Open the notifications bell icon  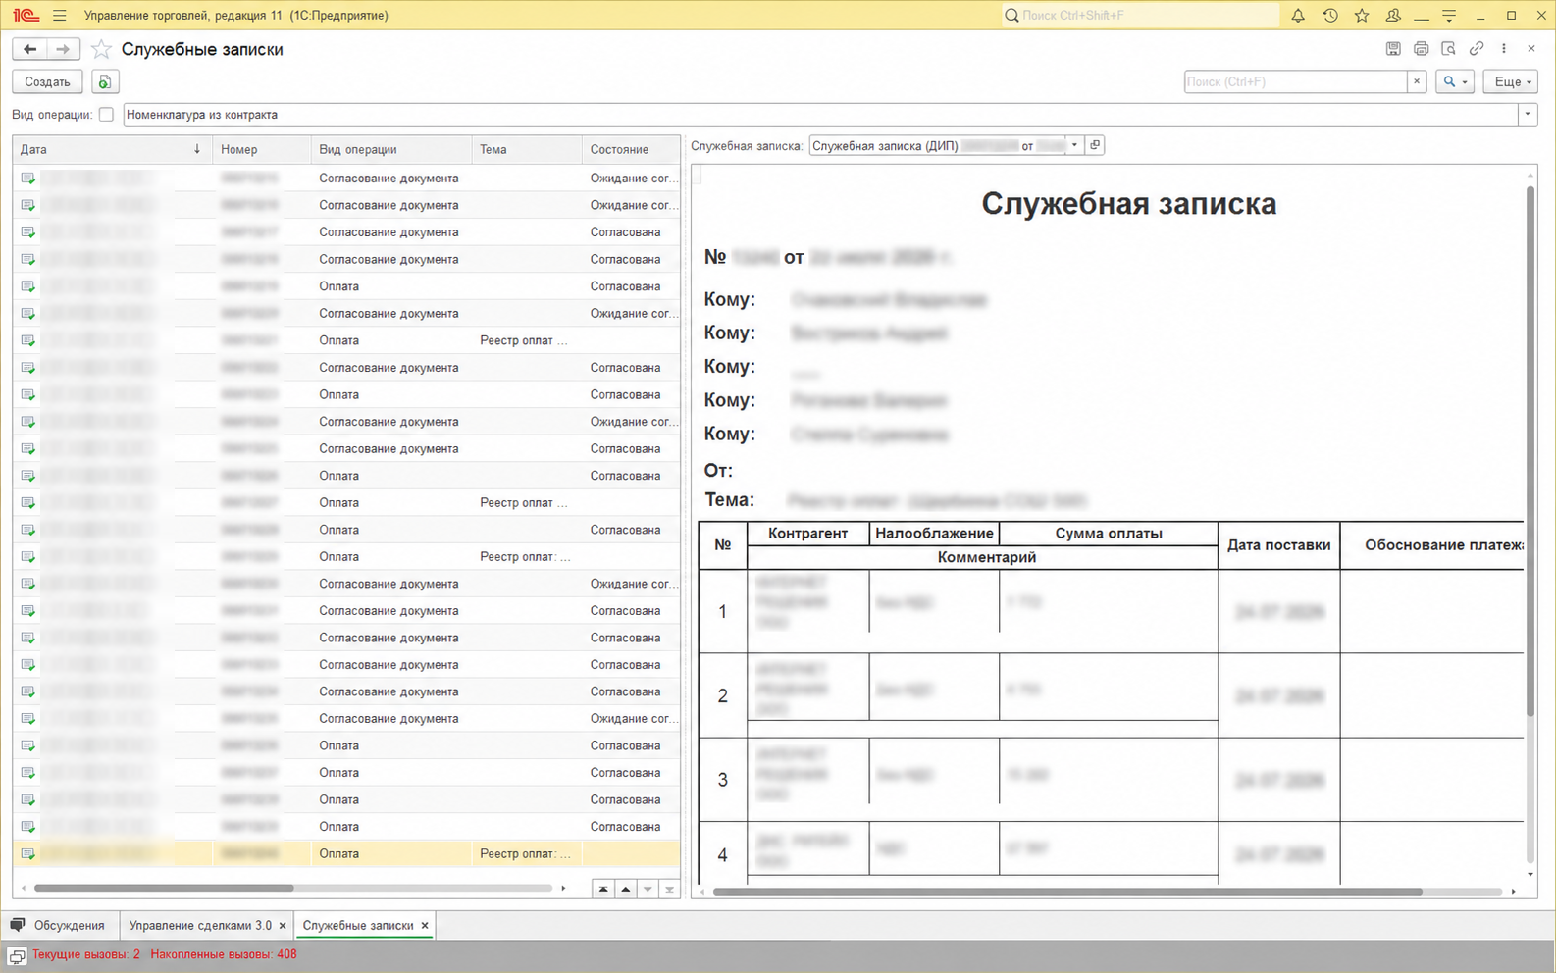coord(1298,16)
